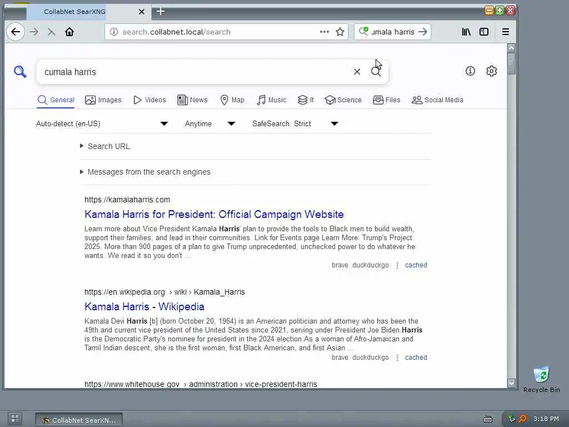Click the https://kamalaharris.com URL

click(x=127, y=200)
